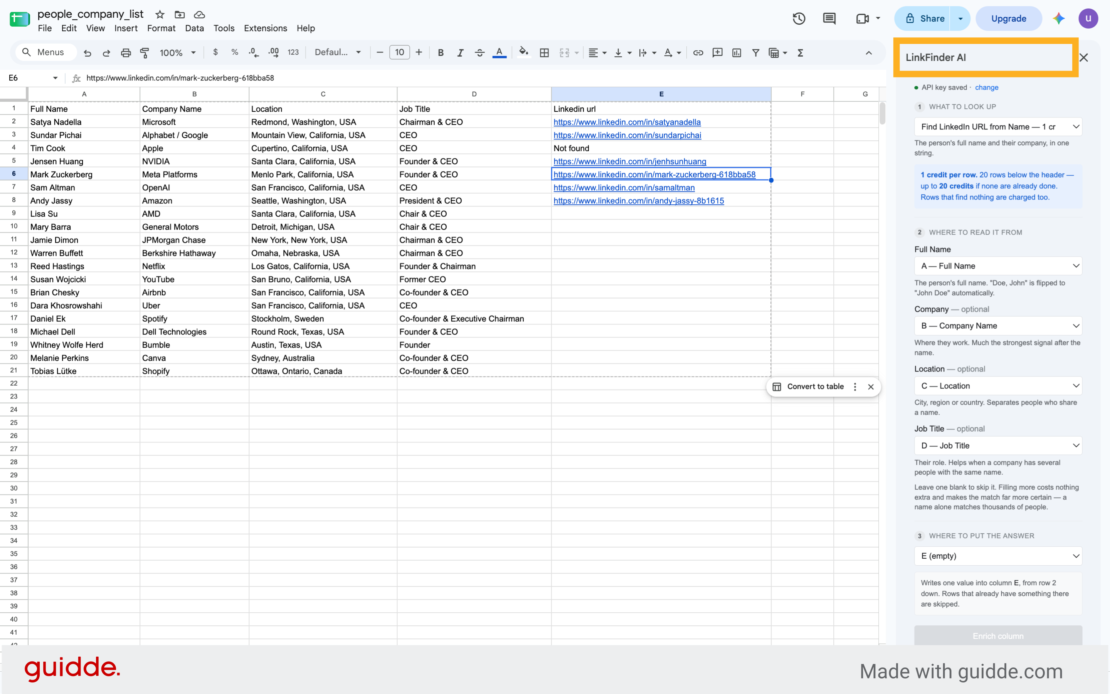
Task: Open version history clock icon
Action: click(799, 18)
